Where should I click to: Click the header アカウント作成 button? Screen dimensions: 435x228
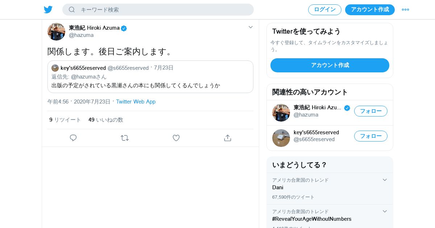click(370, 10)
